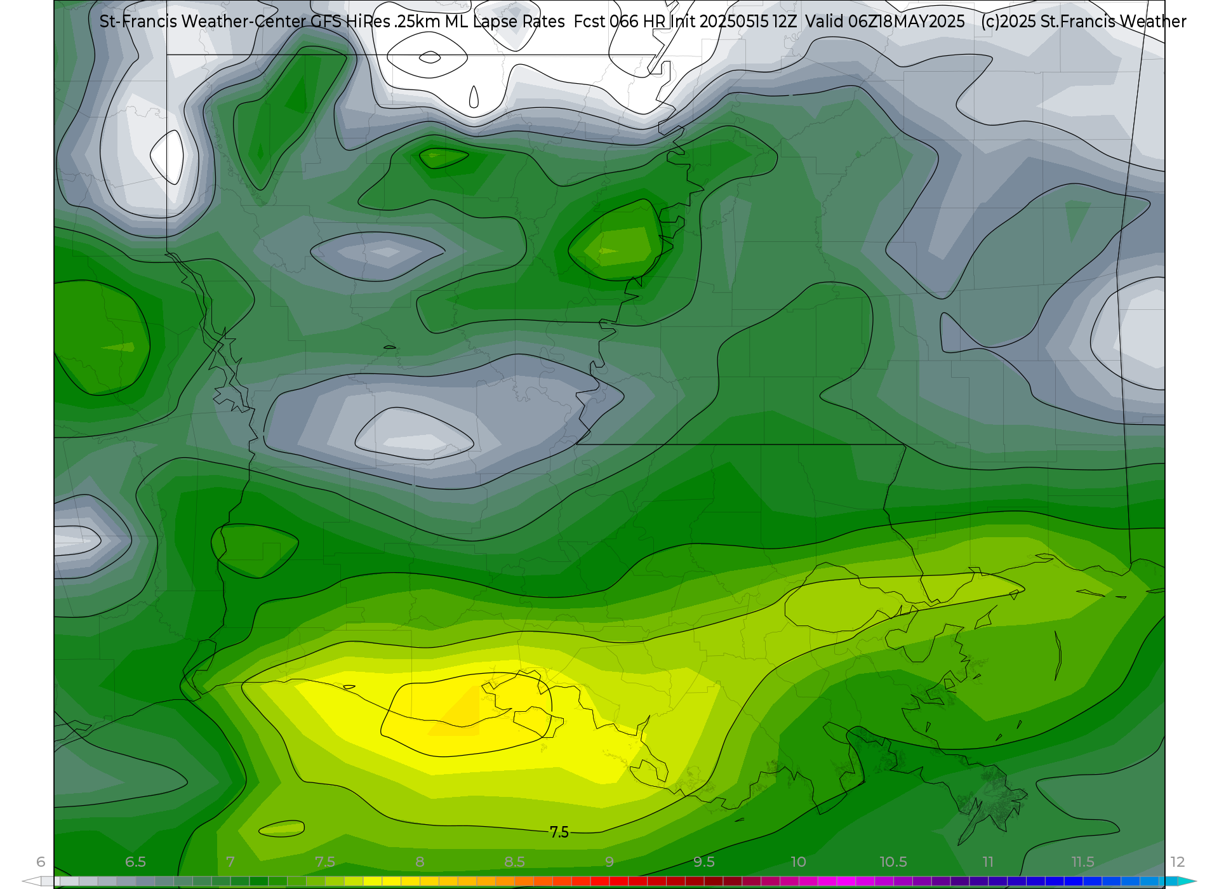Click the '12' colorbar label
1219x889 pixels.
tap(1177, 862)
